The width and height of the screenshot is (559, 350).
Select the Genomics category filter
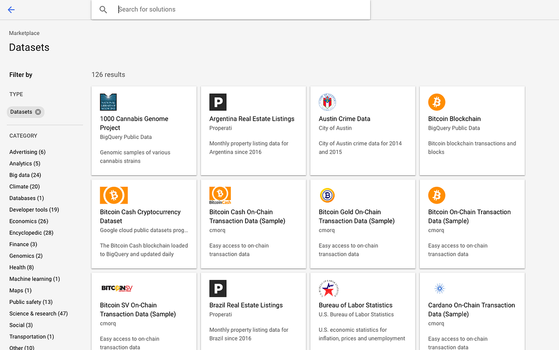[x=25, y=256]
